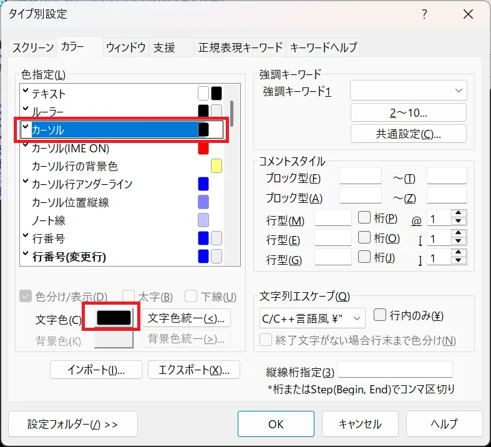Check the 太字(B) checkbox
Screen dimensions: 491x447
click(129, 296)
